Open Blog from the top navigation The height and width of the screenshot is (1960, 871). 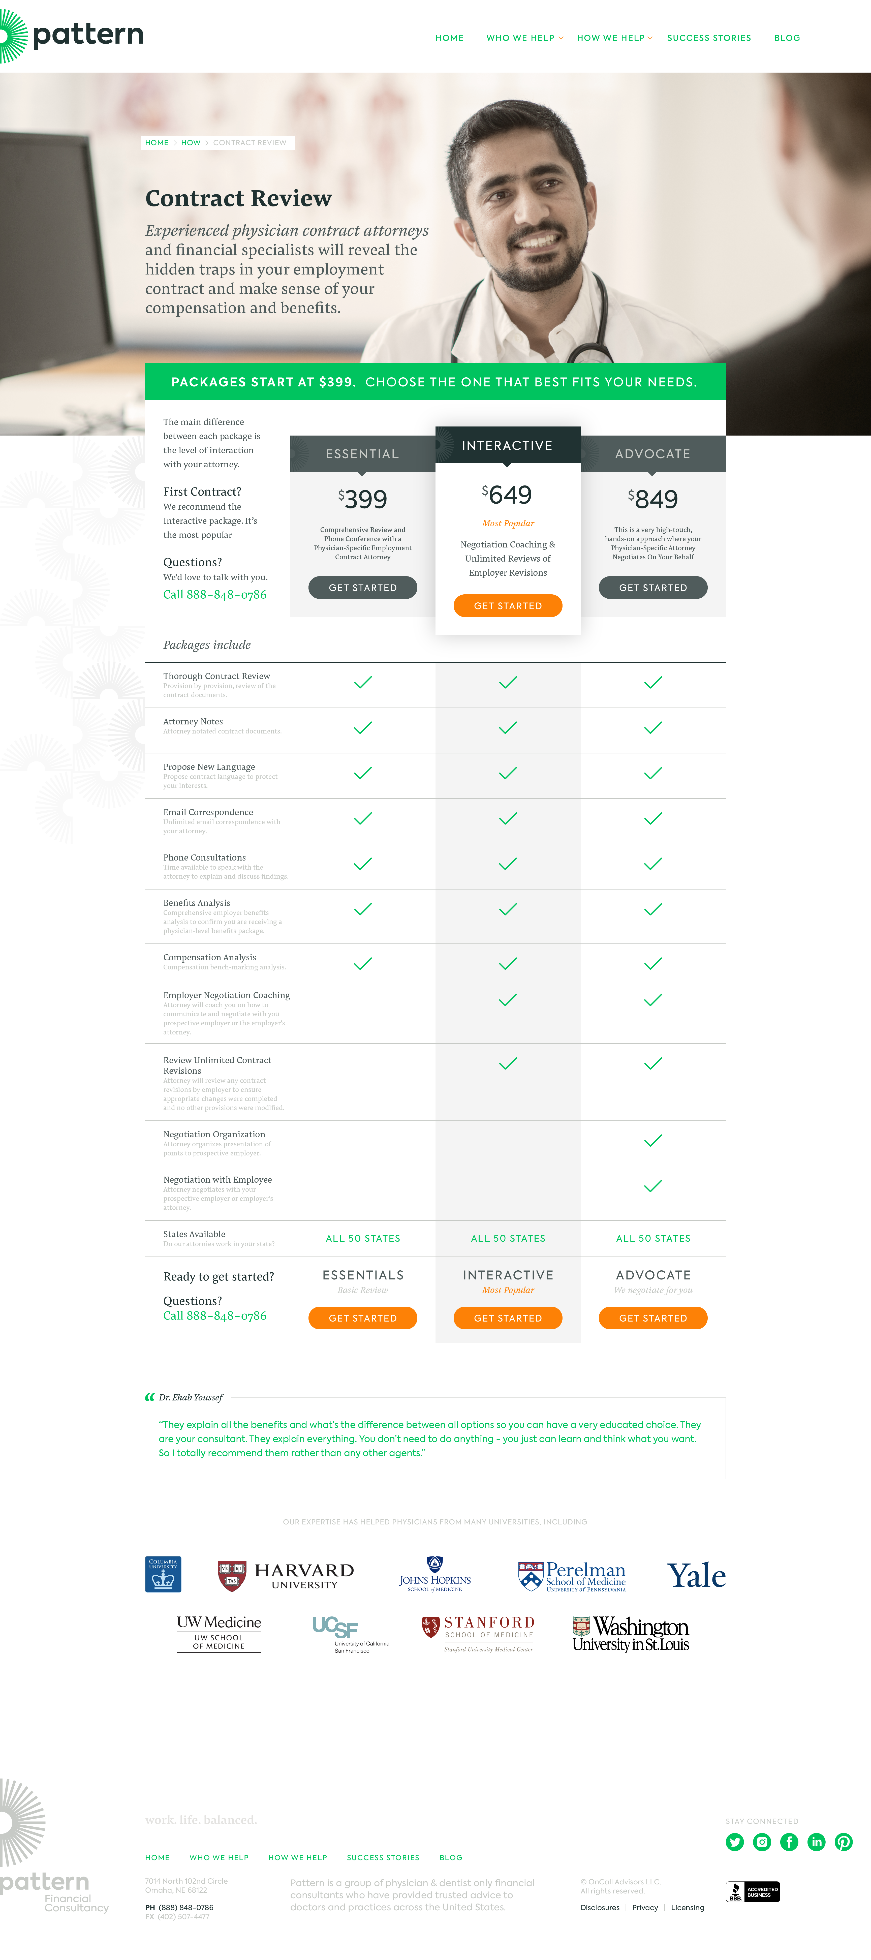click(787, 38)
